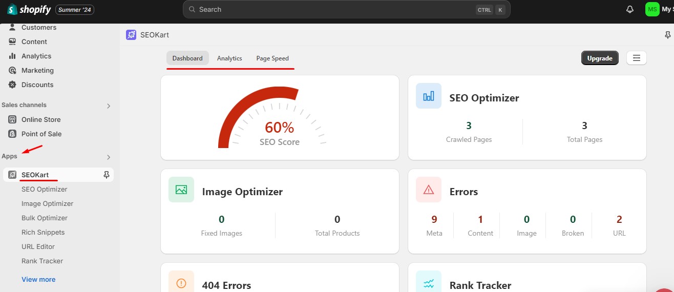Open the notifications bell
Image resolution: width=674 pixels, height=292 pixels.
point(630,9)
